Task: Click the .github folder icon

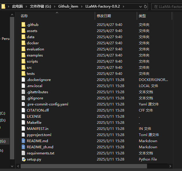Action: coord(23,24)
